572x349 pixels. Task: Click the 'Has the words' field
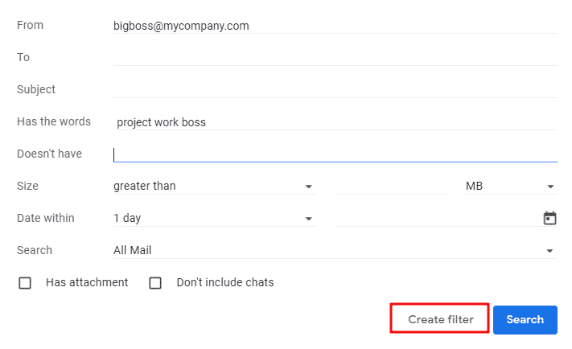tap(335, 121)
